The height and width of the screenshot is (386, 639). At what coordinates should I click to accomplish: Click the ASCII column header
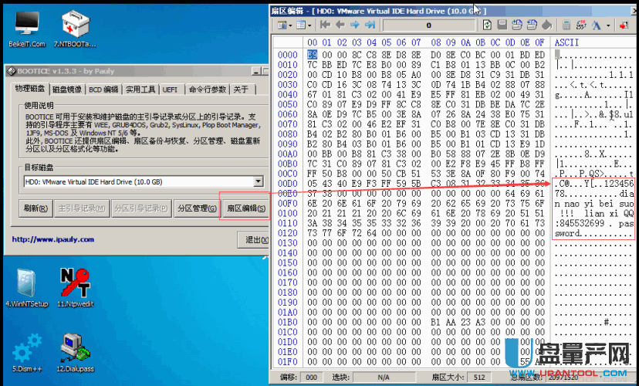tap(566, 42)
